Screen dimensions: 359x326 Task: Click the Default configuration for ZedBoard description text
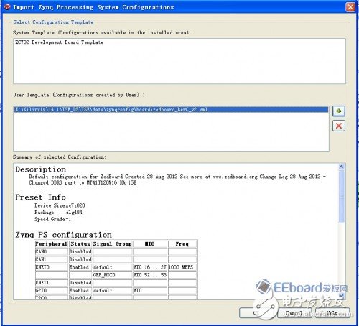point(177,177)
